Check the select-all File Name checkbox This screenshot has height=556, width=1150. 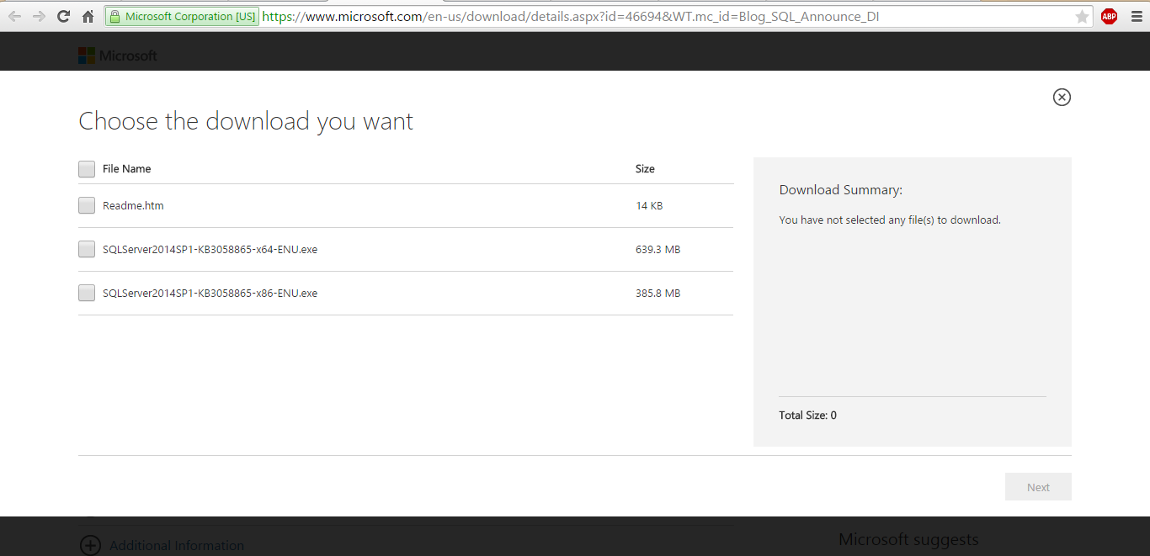[x=87, y=169]
